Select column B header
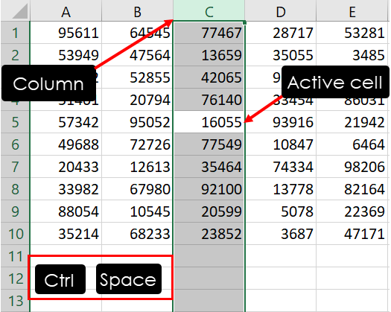 [x=137, y=11]
